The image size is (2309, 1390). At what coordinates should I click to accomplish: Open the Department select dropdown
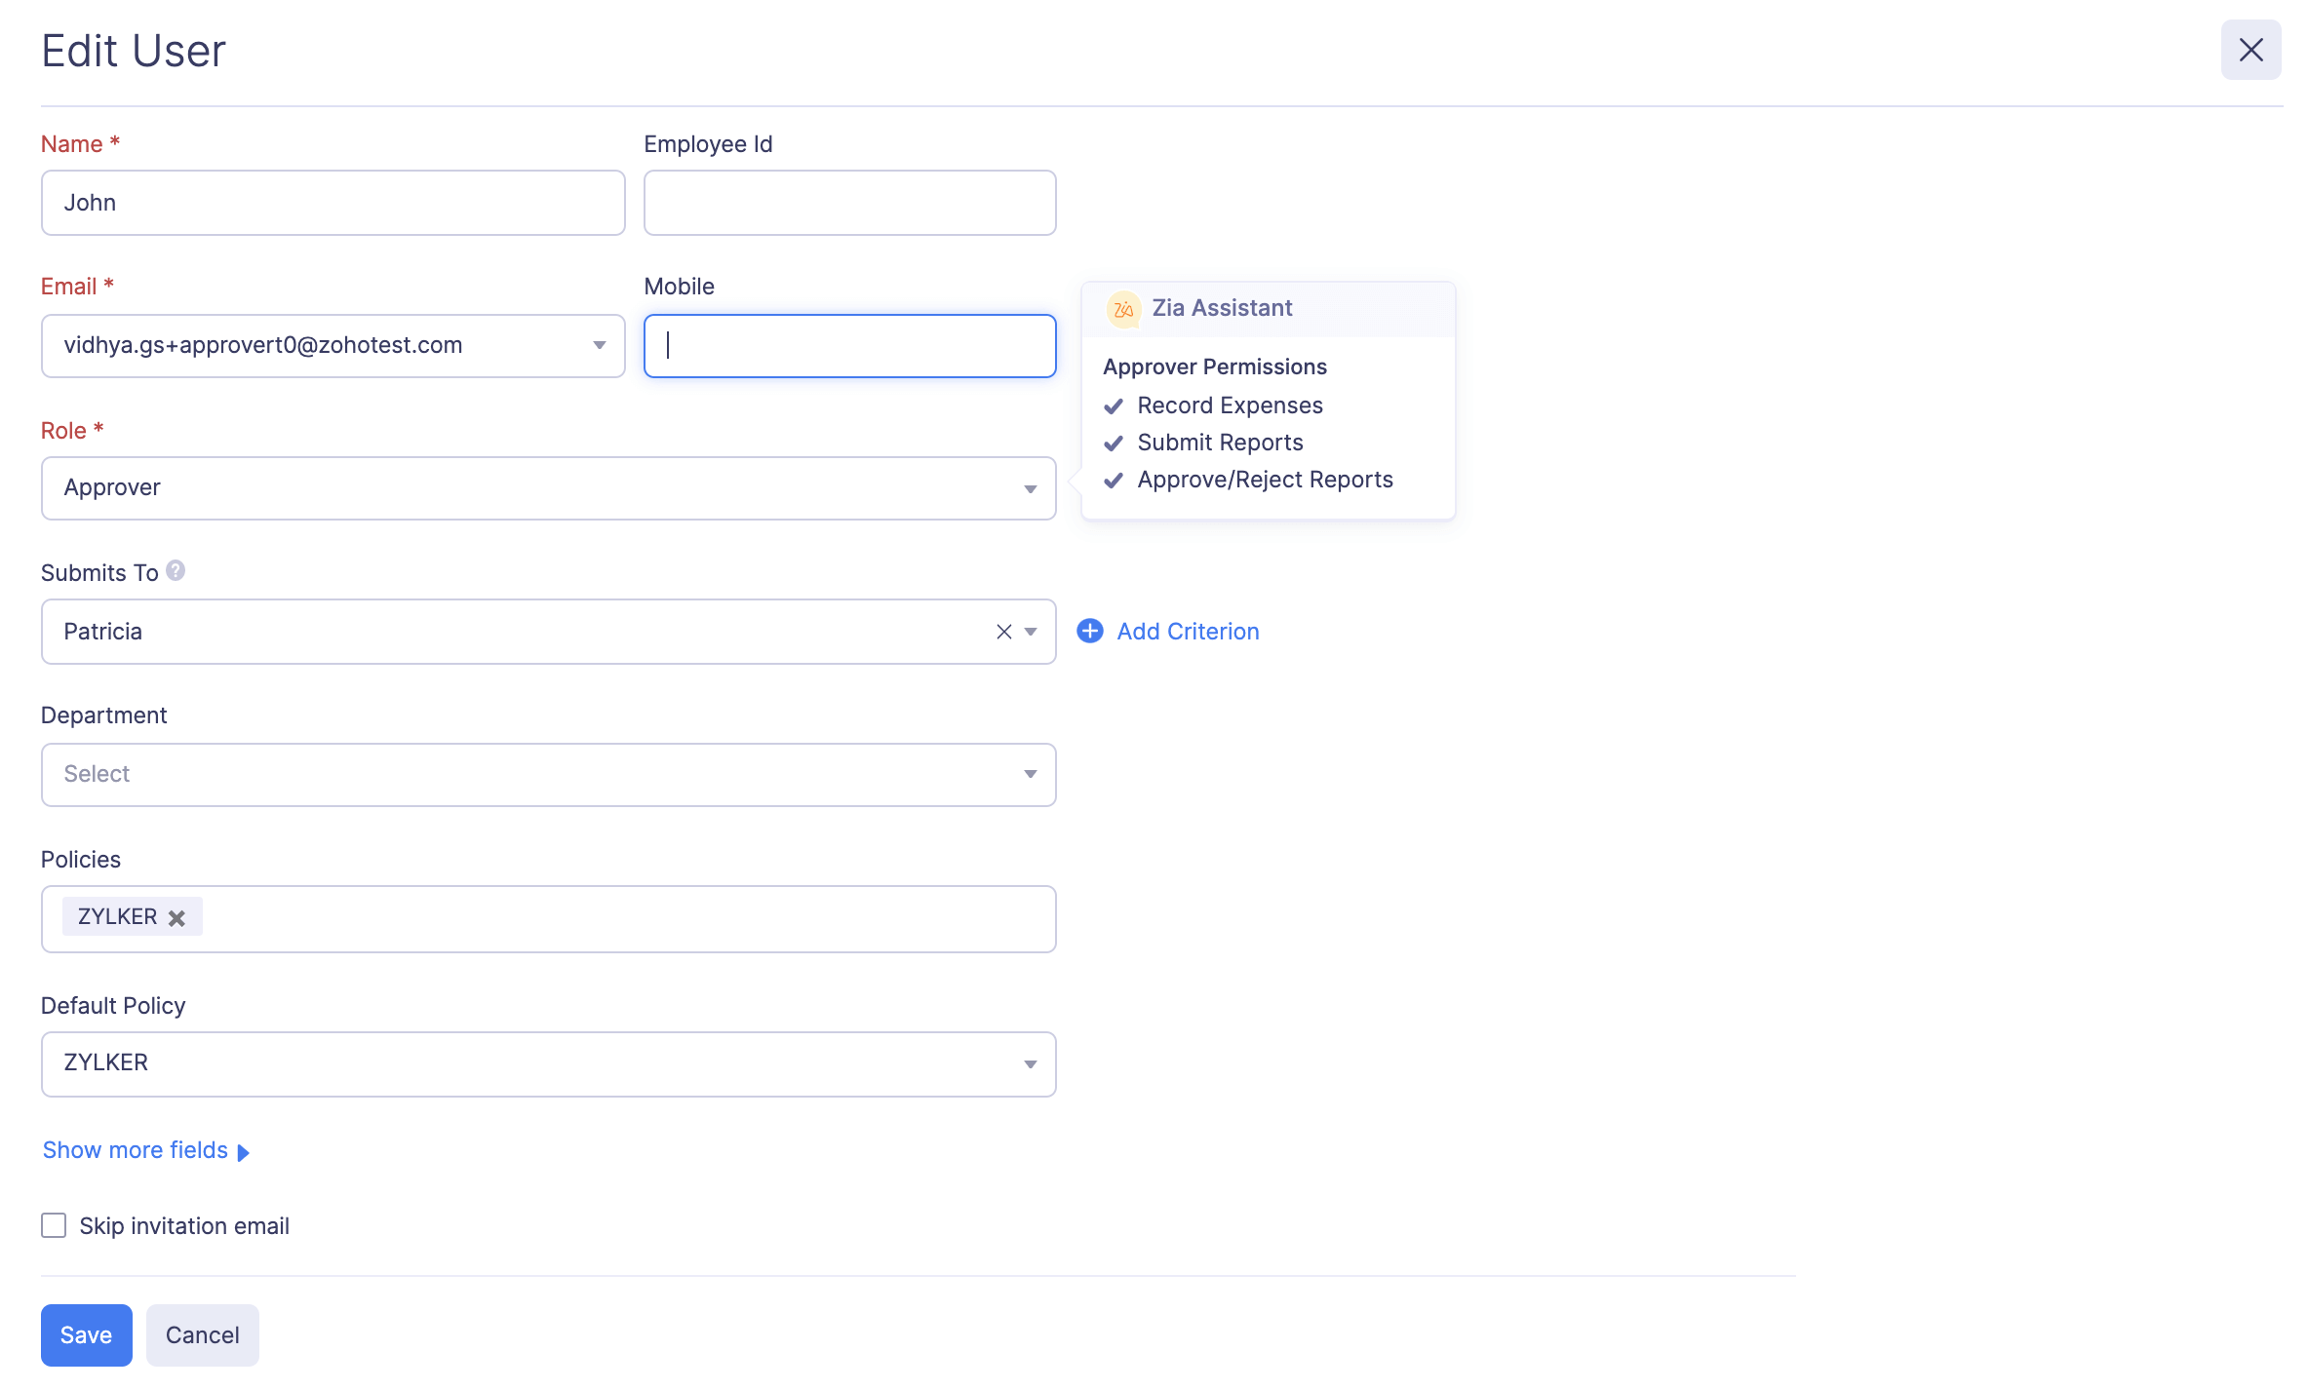tap(1030, 775)
